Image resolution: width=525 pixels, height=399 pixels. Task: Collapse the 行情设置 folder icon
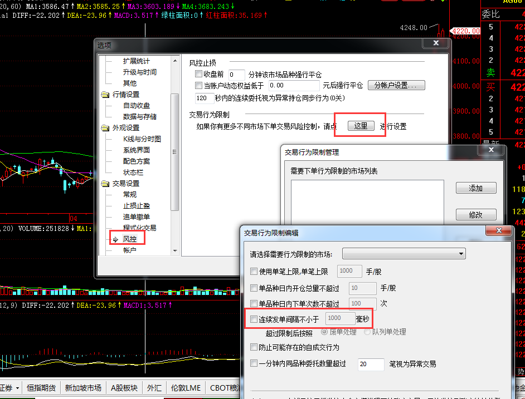[105, 95]
